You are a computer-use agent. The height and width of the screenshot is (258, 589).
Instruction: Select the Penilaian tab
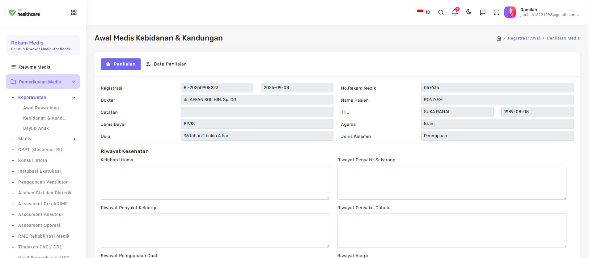coord(121,64)
